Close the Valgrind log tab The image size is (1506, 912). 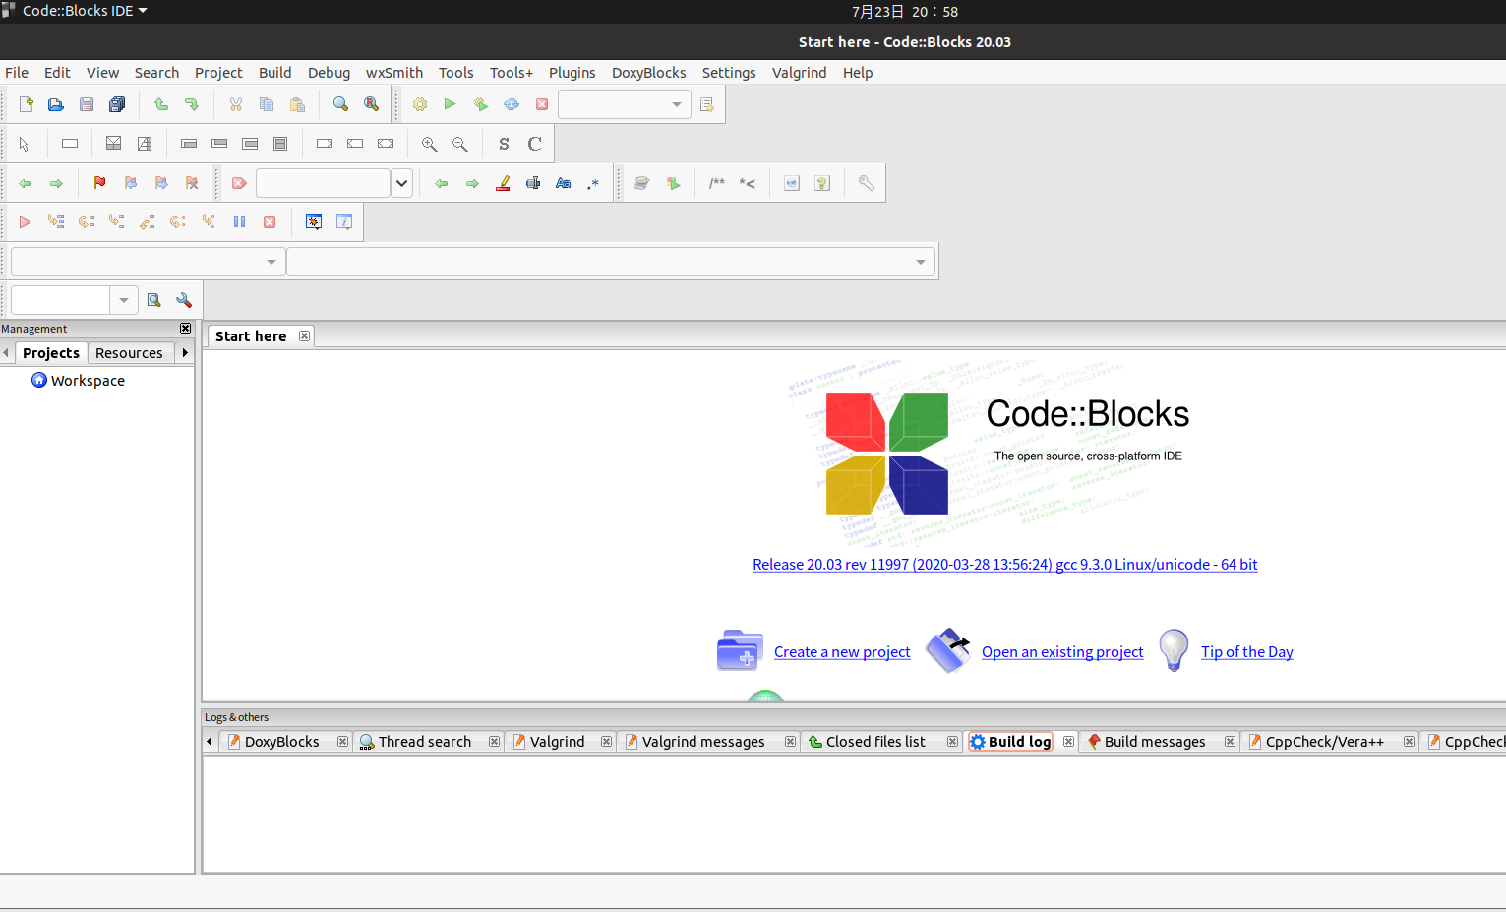coord(607,742)
